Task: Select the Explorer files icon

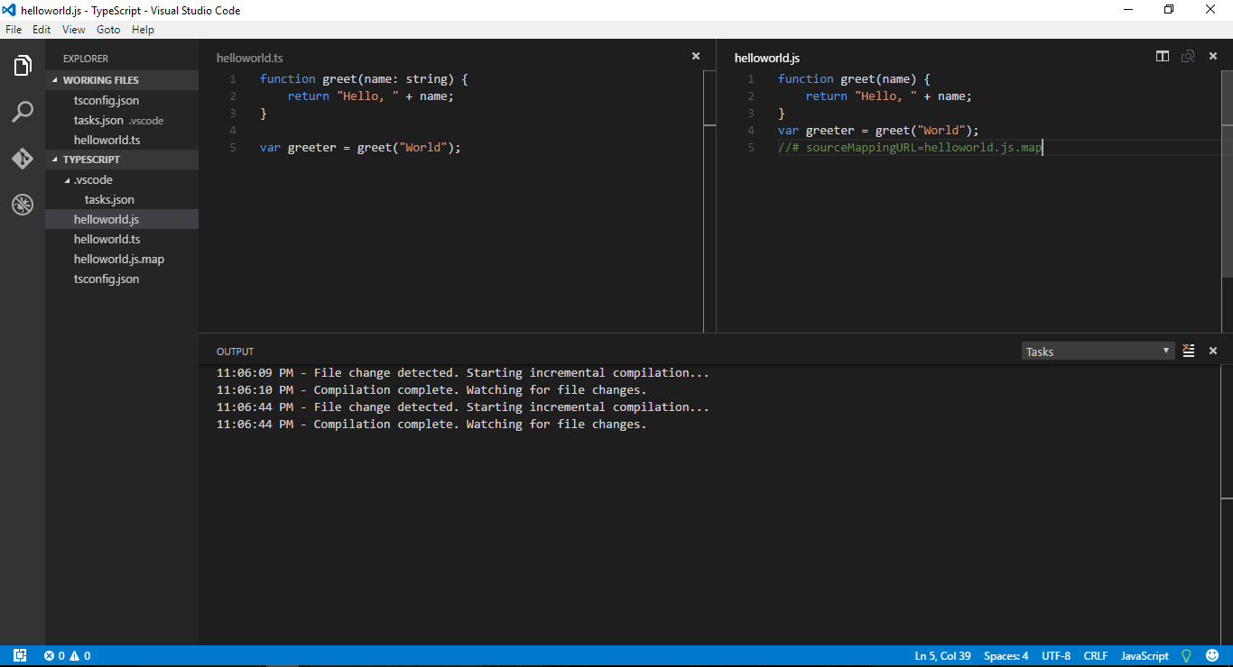Action: [x=22, y=64]
